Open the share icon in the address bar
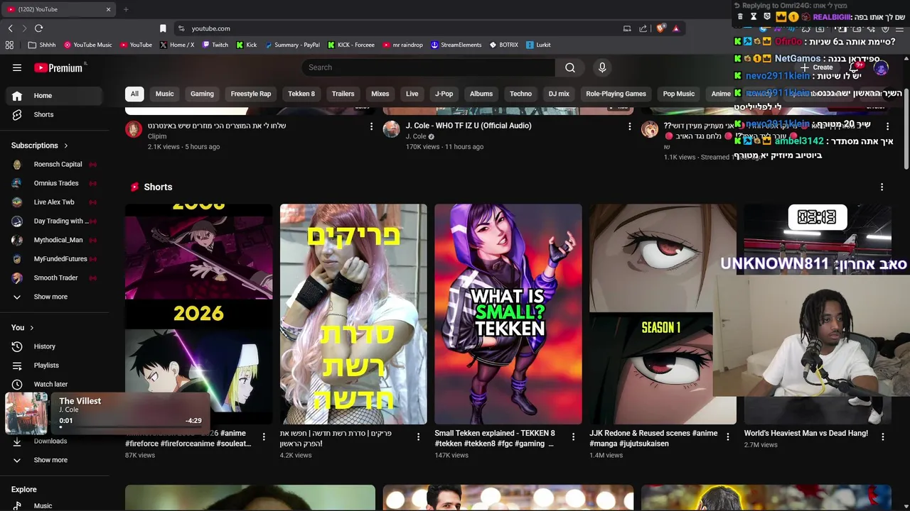Viewport: 910px width, 511px height. click(643, 28)
